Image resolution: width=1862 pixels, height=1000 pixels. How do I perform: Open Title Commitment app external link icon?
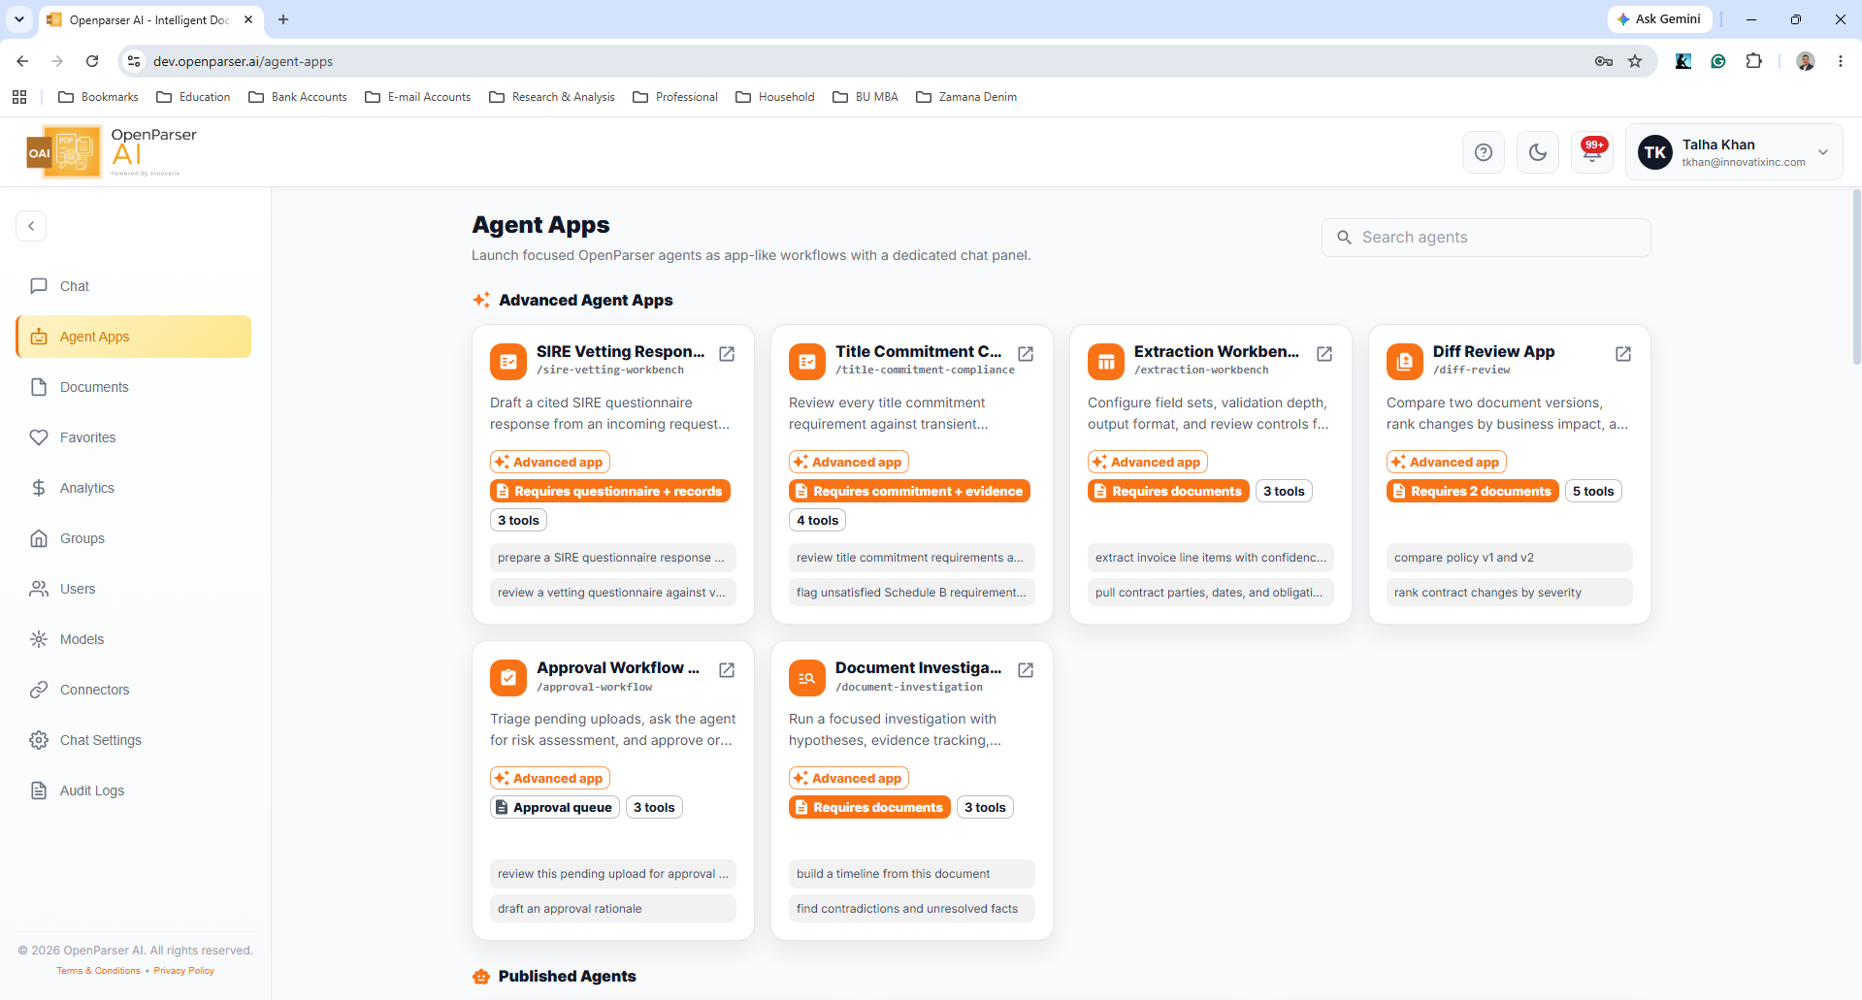1026,354
